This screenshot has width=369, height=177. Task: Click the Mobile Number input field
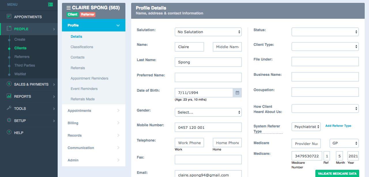pyautogui.click(x=208, y=127)
